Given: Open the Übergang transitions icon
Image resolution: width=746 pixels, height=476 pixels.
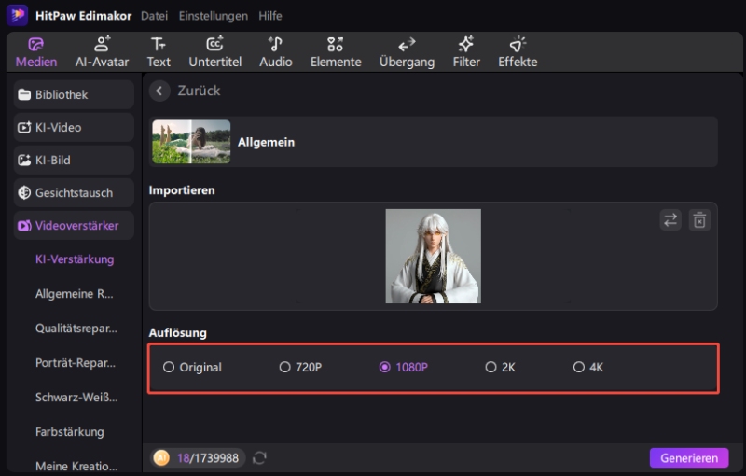Looking at the screenshot, I should (x=407, y=45).
